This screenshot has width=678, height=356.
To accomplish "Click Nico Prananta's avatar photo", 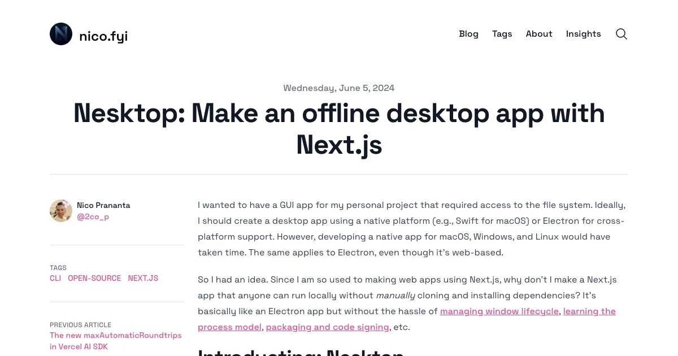I will pyautogui.click(x=61, y=211).
